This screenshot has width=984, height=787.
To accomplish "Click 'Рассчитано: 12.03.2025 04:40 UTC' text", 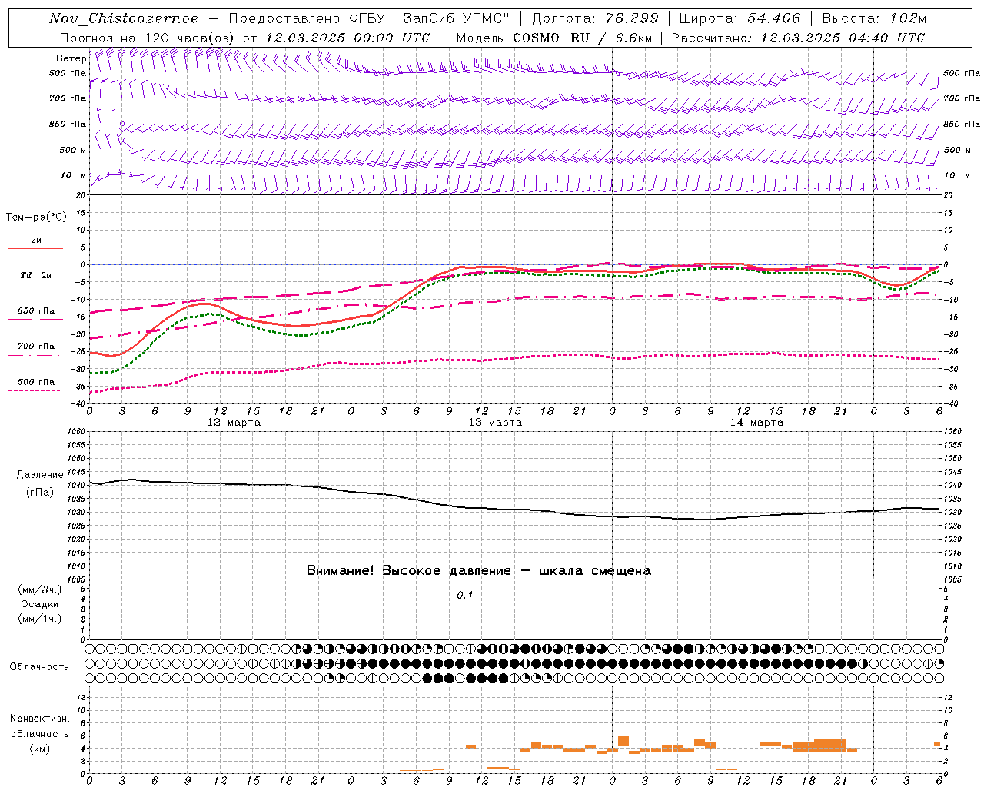I will (798, 38).
